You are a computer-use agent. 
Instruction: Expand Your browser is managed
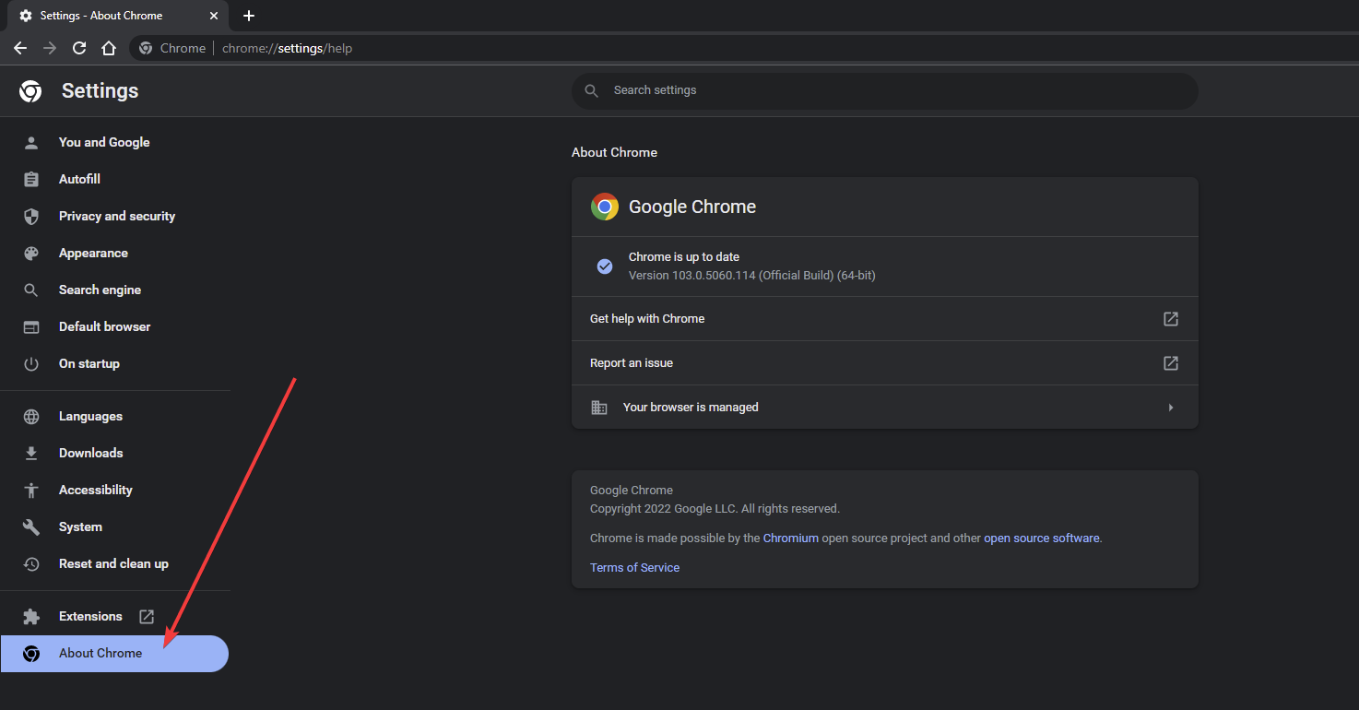pyautogui.click(x=885, y=407)
